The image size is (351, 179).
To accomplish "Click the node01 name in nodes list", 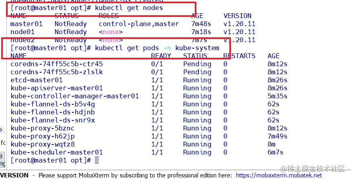I will (22, 32).
